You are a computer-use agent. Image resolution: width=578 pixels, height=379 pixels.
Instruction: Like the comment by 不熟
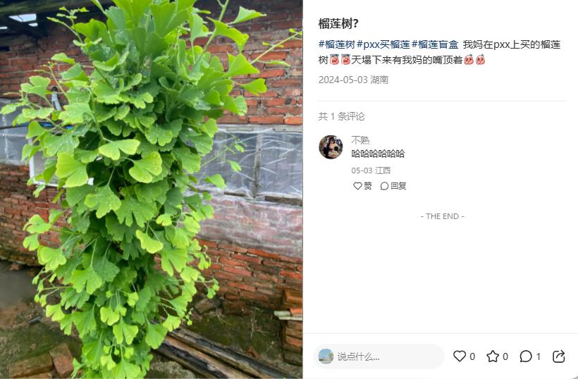(362, 186)
